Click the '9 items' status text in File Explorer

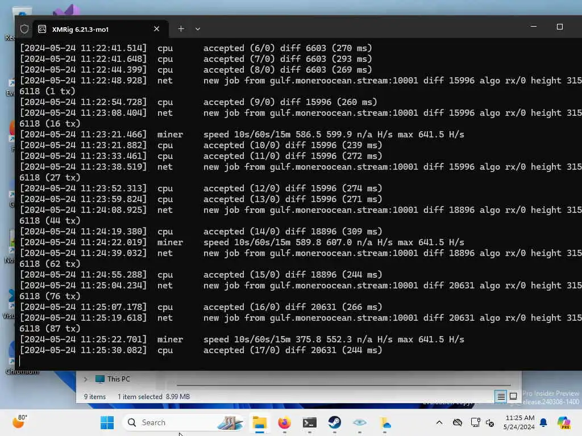pyautogui.click(x=95, y=397)
